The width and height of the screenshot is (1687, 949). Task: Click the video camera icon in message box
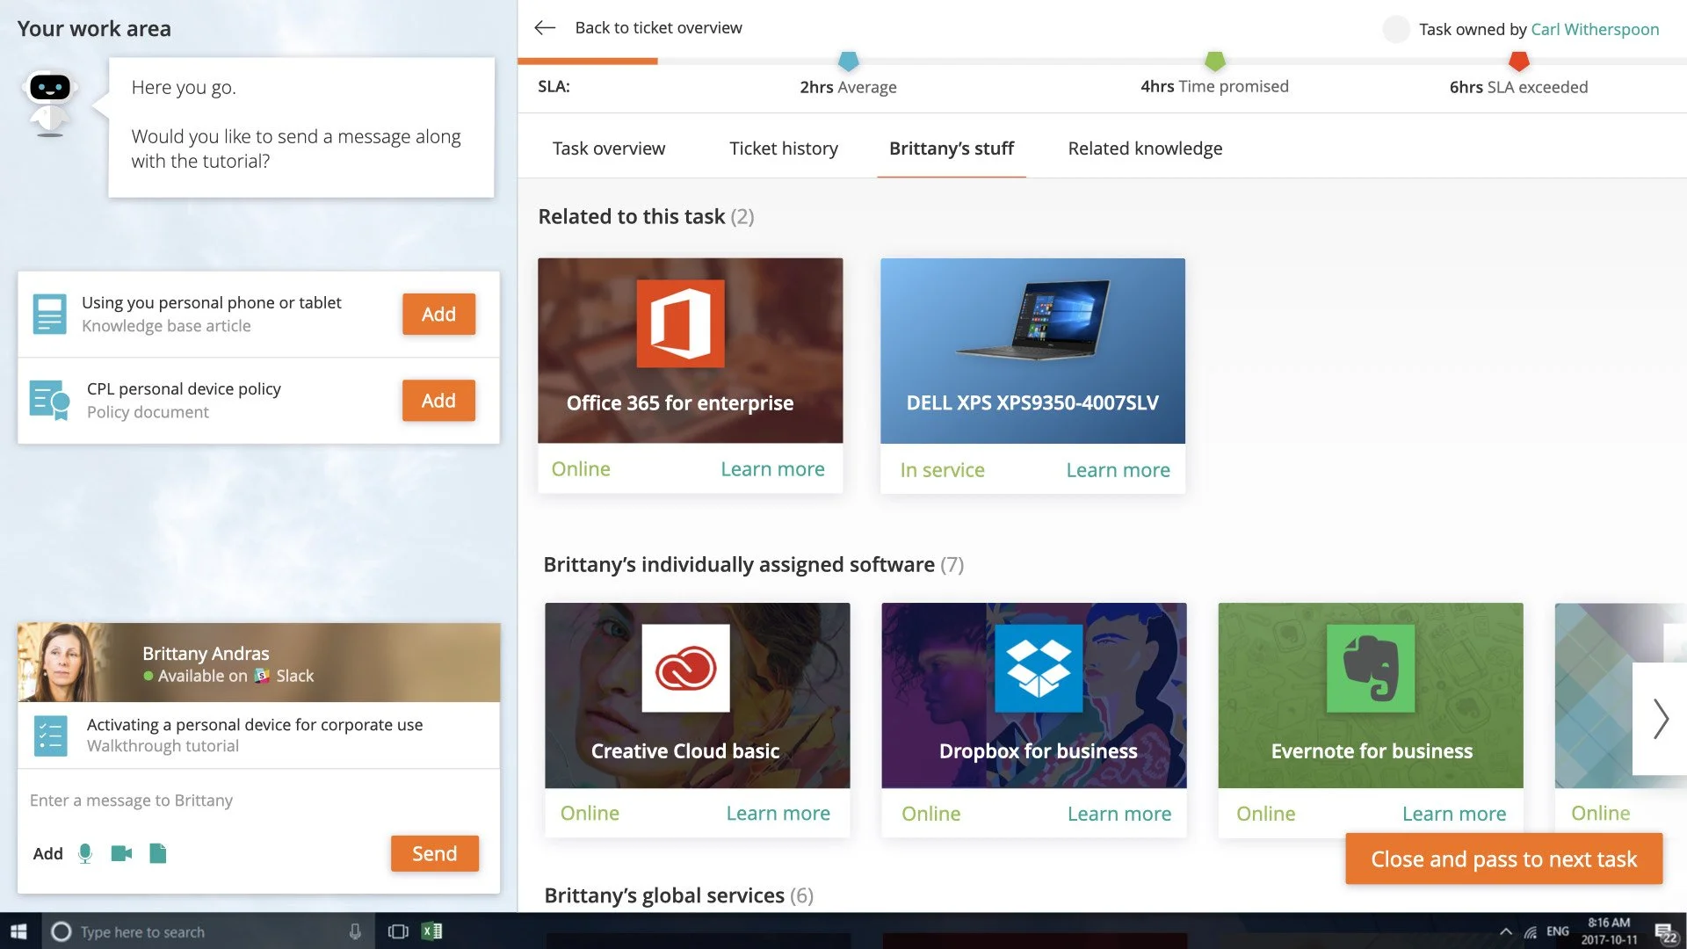coord(121,853)
